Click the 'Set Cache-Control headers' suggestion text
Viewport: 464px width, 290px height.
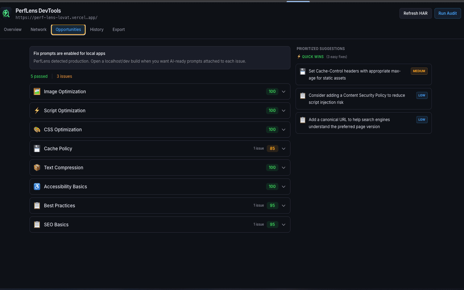[355, 75]
